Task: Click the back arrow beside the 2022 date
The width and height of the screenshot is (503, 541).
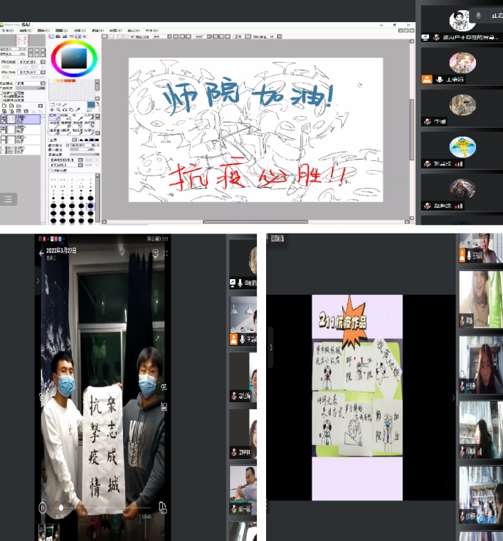Action: point(41,253)
